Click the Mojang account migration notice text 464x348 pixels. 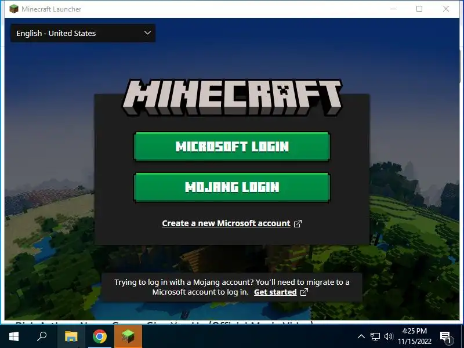(x=232, y=287)
